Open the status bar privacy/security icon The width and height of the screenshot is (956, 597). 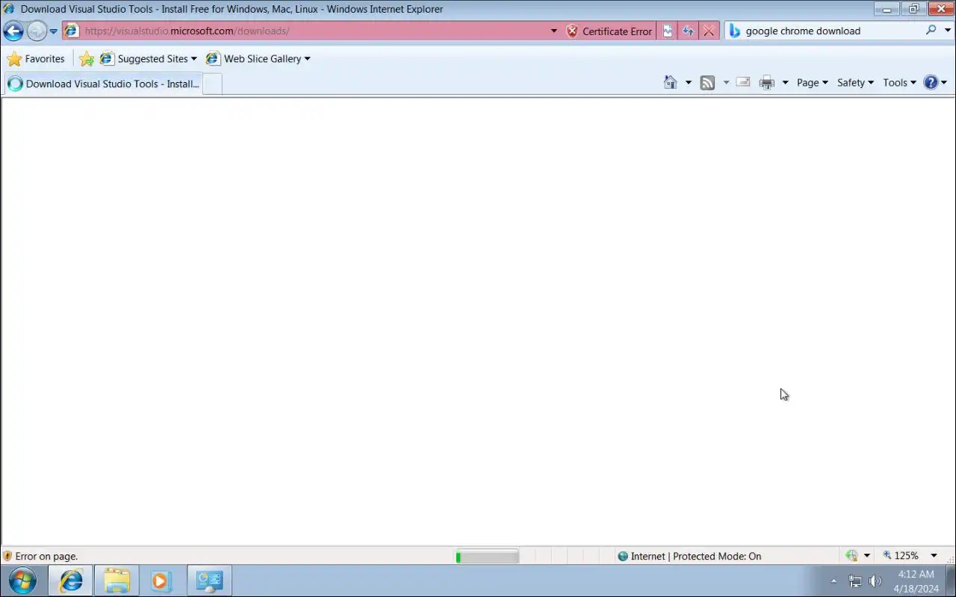coord(851,556)
